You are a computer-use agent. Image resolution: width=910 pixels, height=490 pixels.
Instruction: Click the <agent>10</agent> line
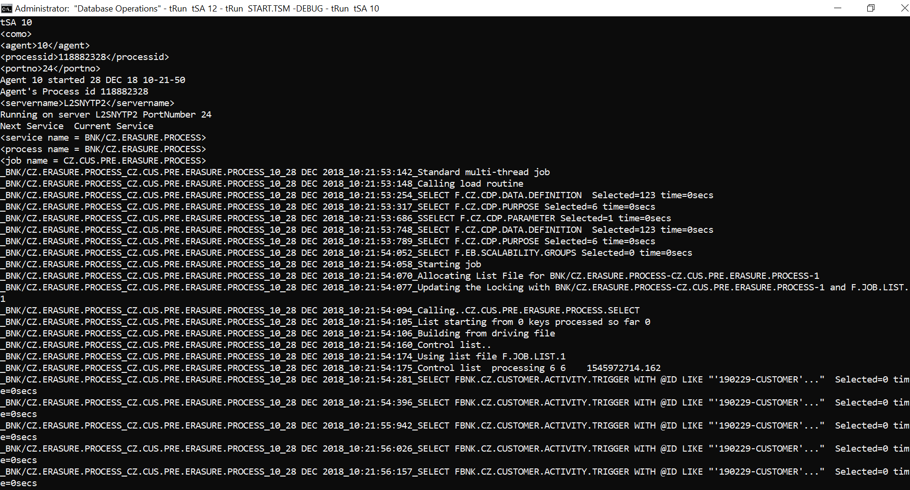(x=45, y=46)
